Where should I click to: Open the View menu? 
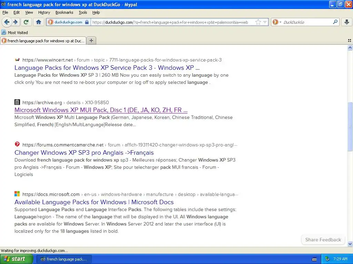click(x=29, y=12)
